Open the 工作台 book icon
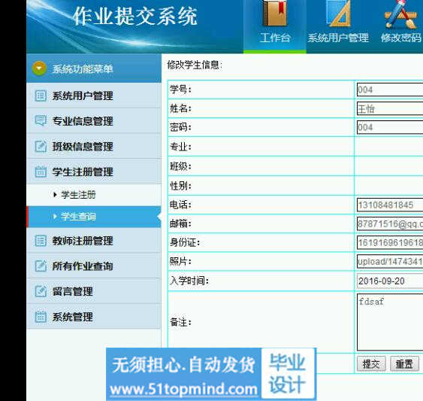Screen dimensions: 423x401 (275, 14)
